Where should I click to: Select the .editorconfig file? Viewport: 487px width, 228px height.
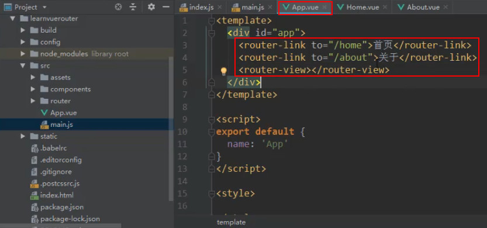(x=61, y=160)
